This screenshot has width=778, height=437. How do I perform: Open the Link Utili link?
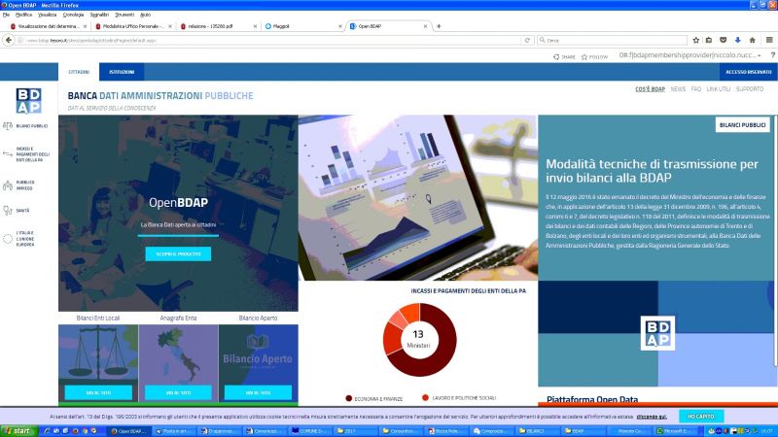tap(719, 89)
